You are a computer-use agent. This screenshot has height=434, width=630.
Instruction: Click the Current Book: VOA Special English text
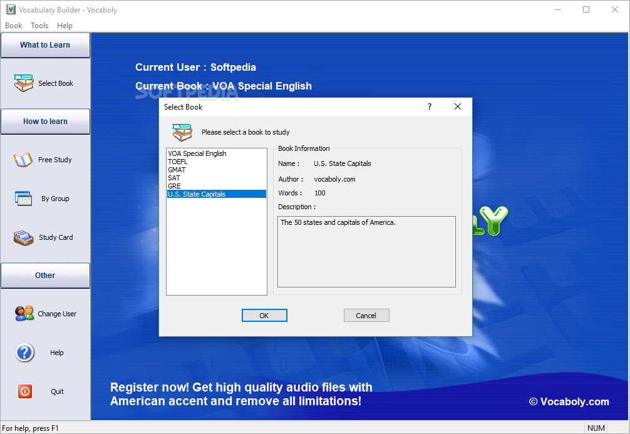[x=224, y=86]
